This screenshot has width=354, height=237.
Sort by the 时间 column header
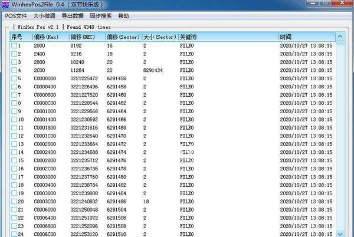pyautogui.click(x=307, y=37)
